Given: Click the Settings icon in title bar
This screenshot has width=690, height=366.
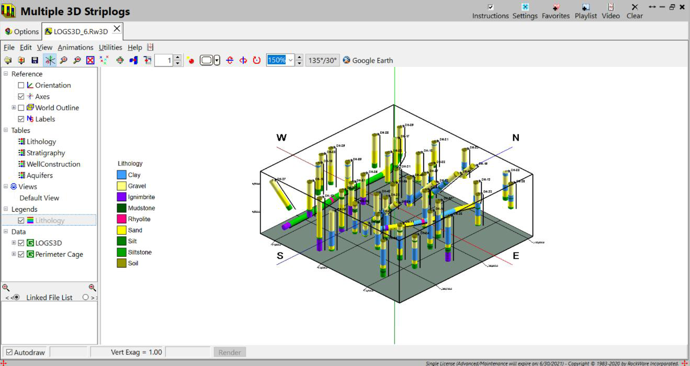Looking at the screenshot, I should pyautogui.click(x=525, y=7).
